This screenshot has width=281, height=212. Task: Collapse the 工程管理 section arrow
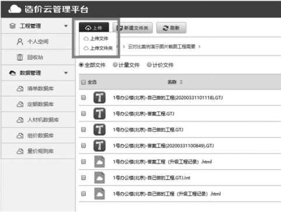pos(66,26)
